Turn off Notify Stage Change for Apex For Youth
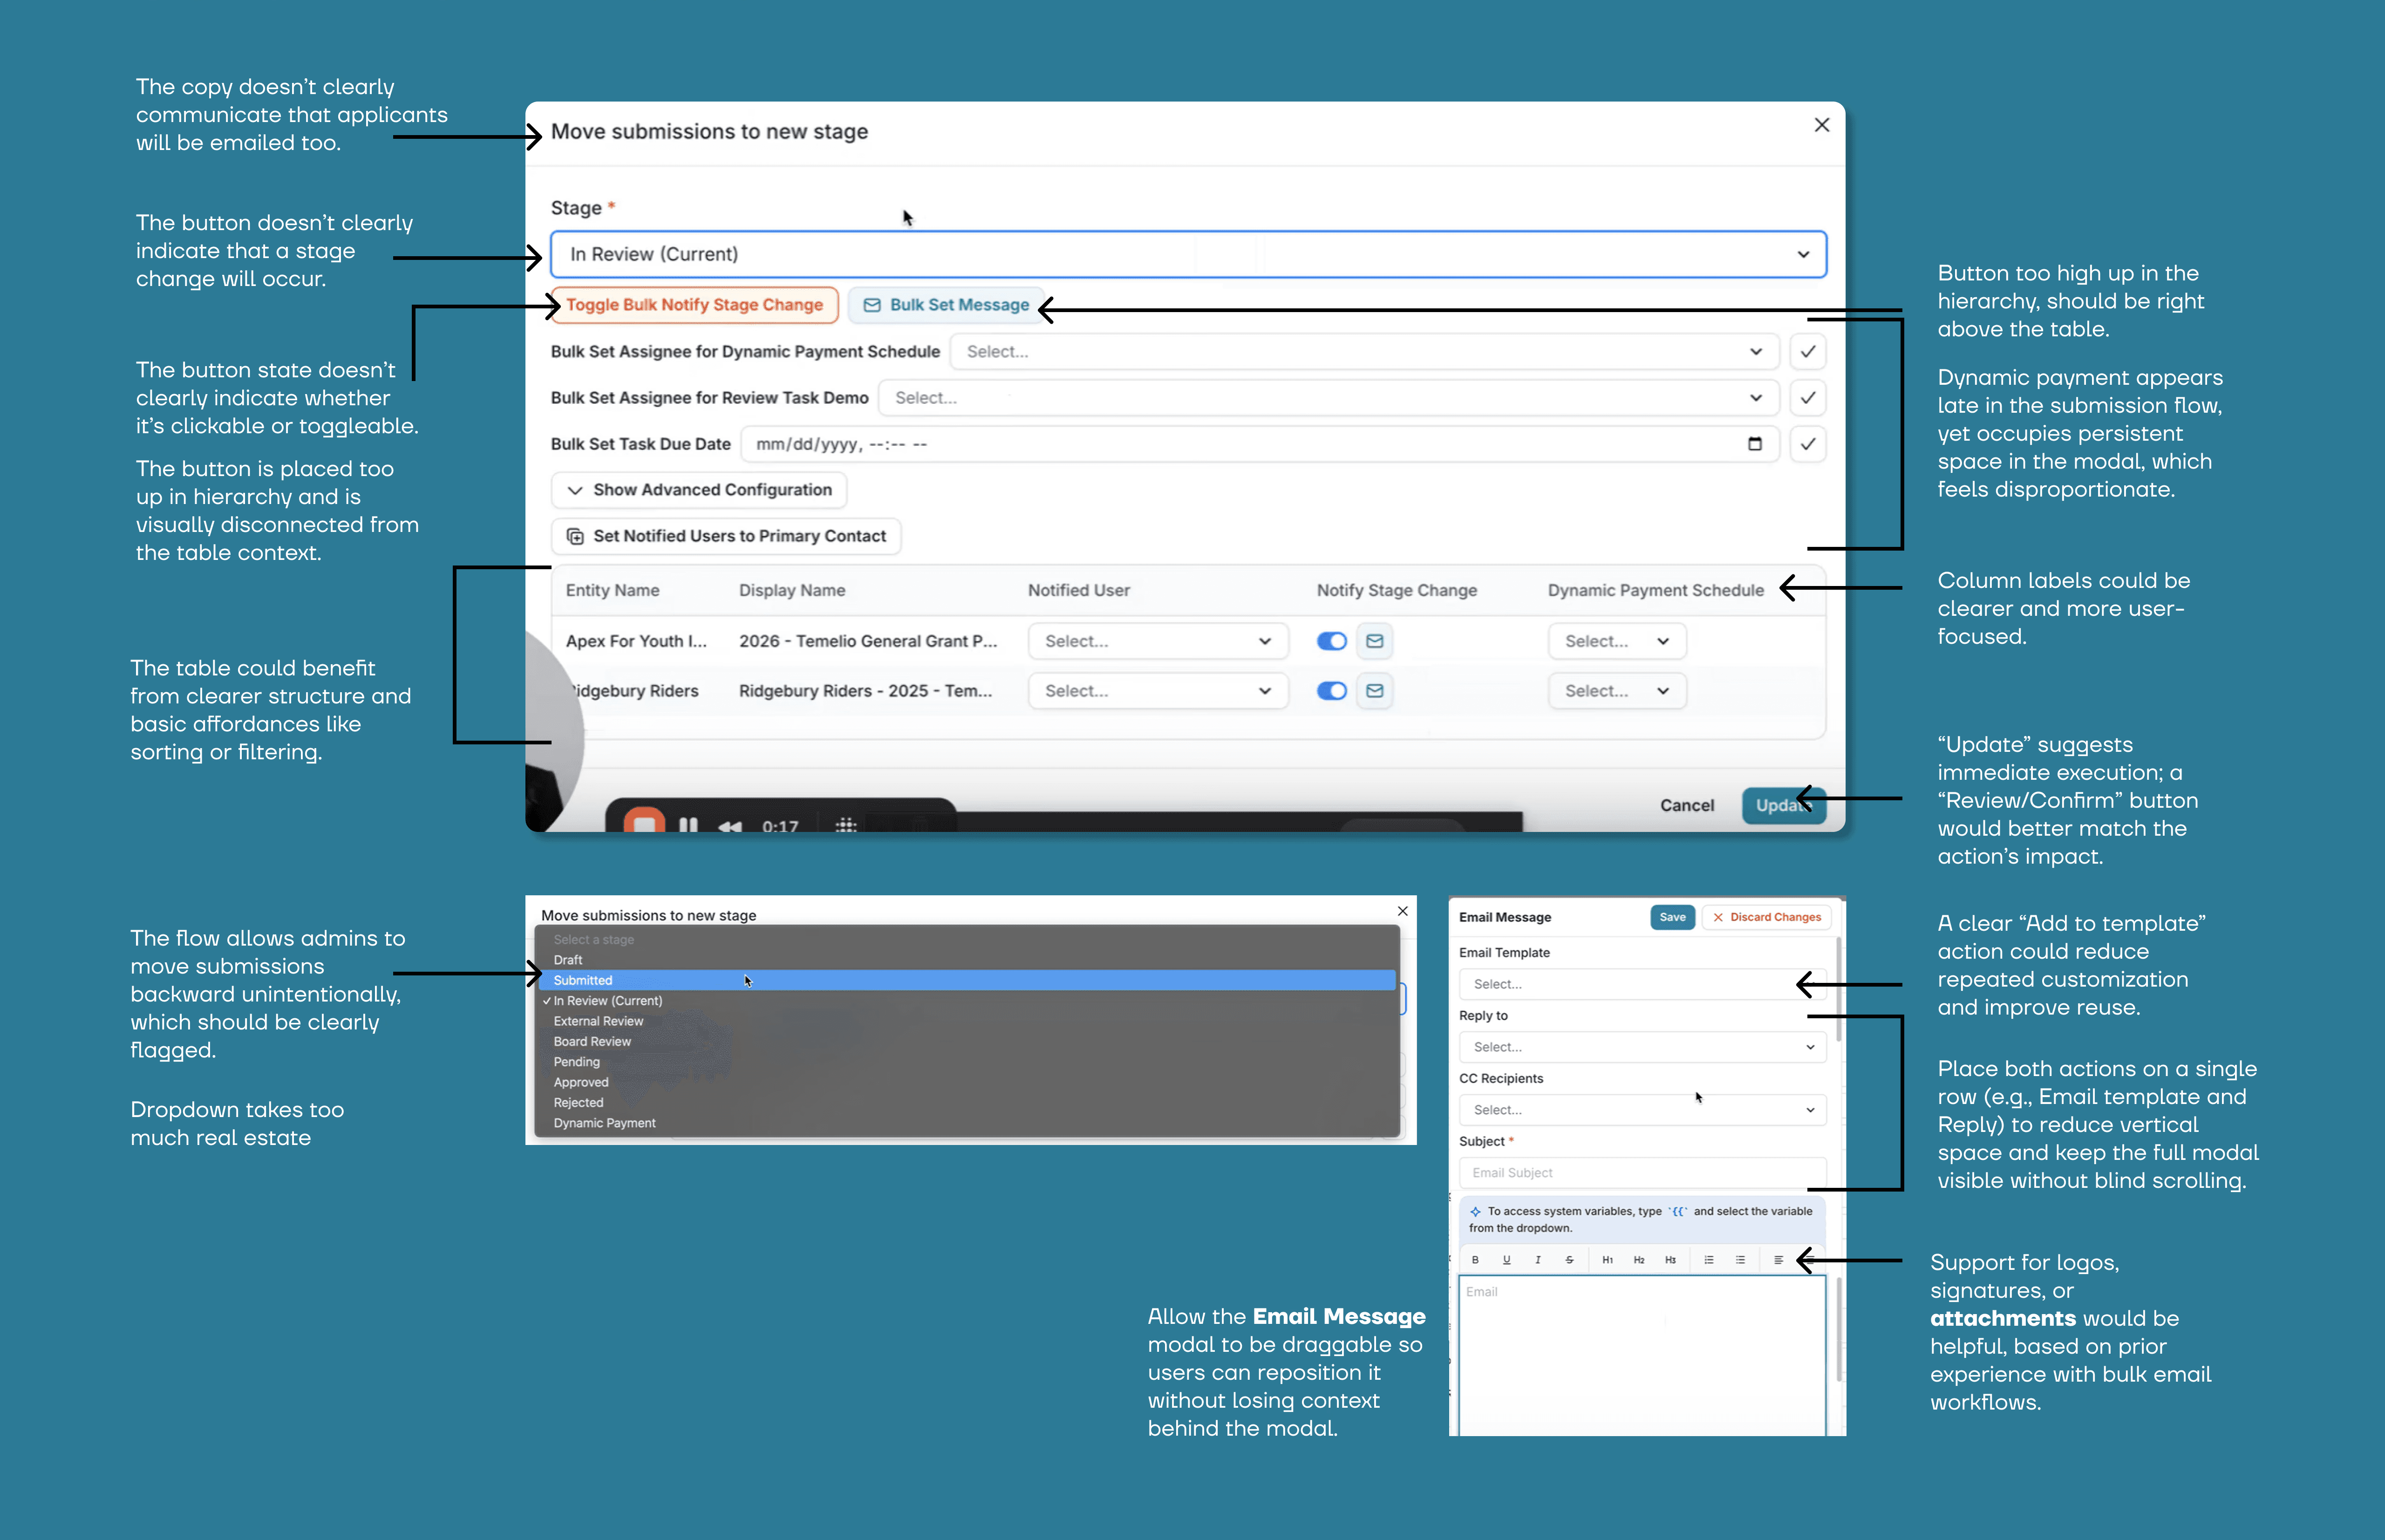Screen dimensions: 2385x1540 tap(1331, 641)
